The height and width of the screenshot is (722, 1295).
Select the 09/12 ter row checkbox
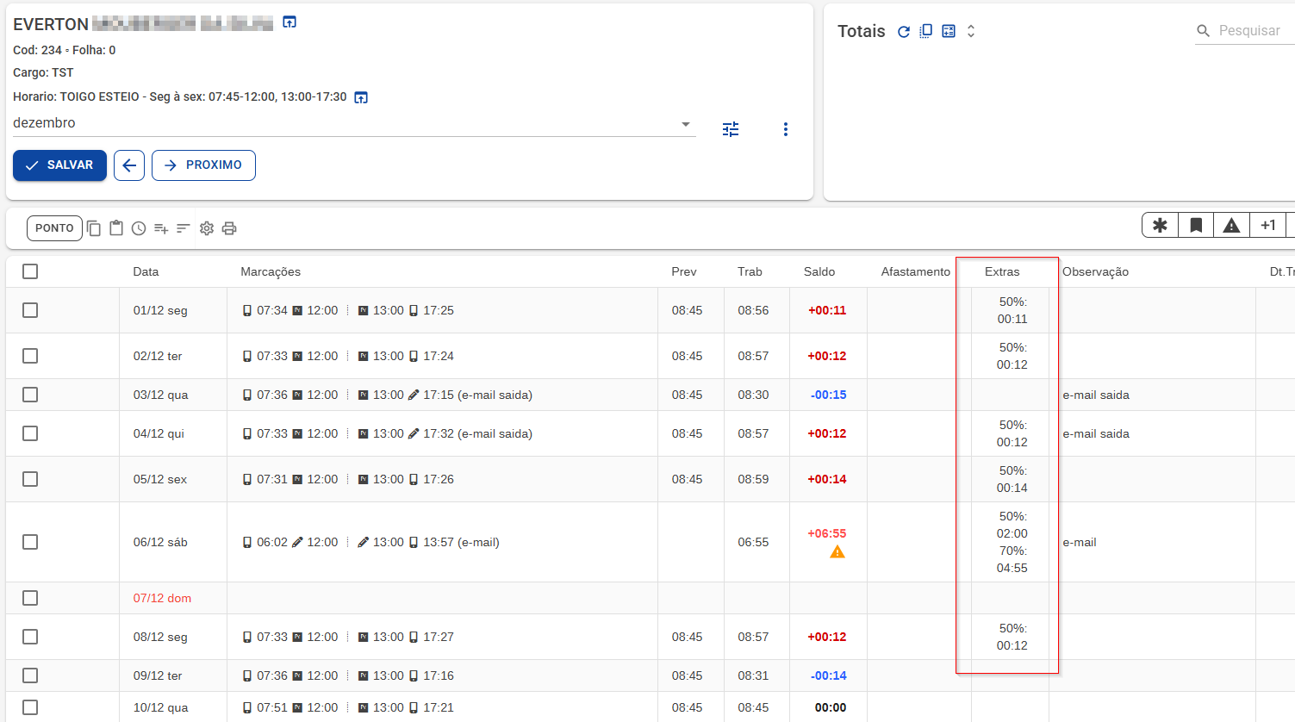pos(30,675)
